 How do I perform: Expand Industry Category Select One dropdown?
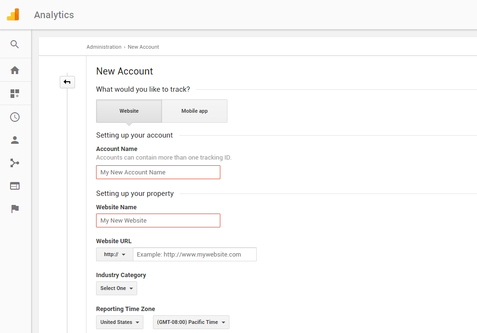click(117, 288)
